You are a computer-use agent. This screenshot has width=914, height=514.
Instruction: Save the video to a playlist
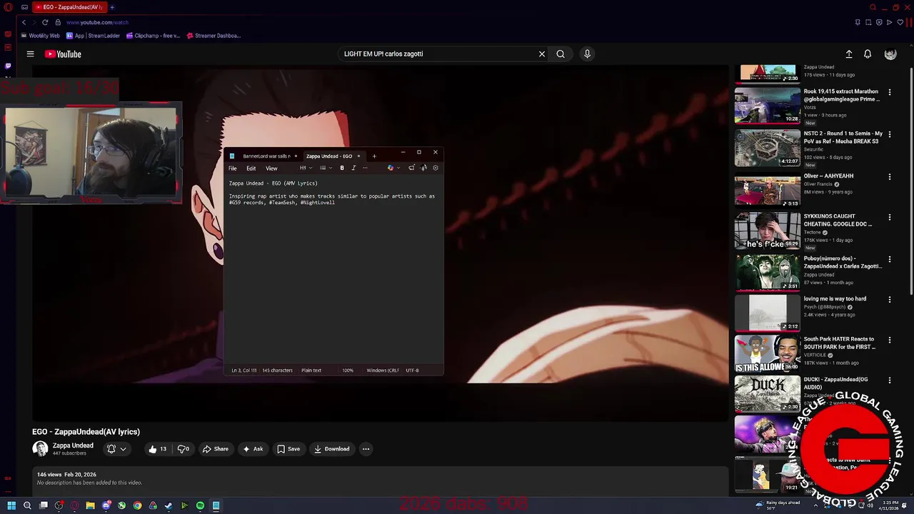coord(288,449)
